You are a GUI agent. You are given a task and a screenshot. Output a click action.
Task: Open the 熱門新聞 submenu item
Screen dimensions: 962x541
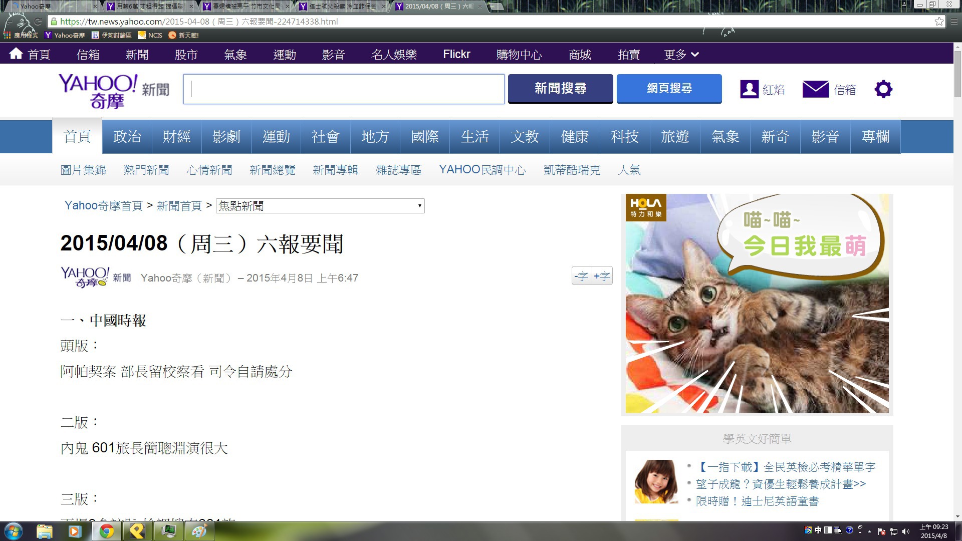pos(146,170)
